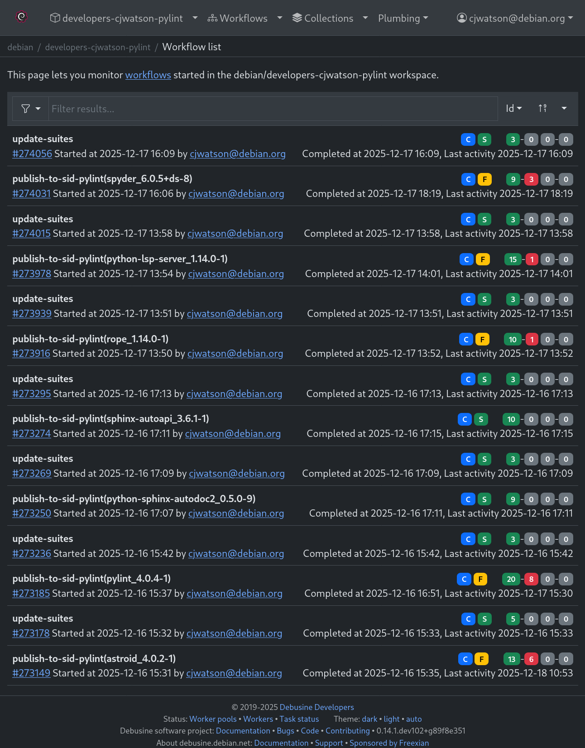Open the rightmost list options caret
Screen dimensions: 585x748
pyautogui.click(x=564, y=108)
